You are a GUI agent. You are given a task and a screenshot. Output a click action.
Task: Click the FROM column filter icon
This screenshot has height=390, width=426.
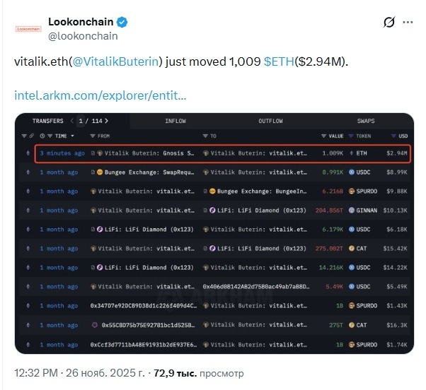pyautogui.click(x=93, y=135)
